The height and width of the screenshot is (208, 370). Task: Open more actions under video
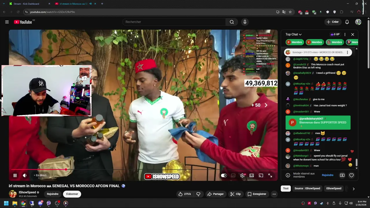[x=274, y=194]
